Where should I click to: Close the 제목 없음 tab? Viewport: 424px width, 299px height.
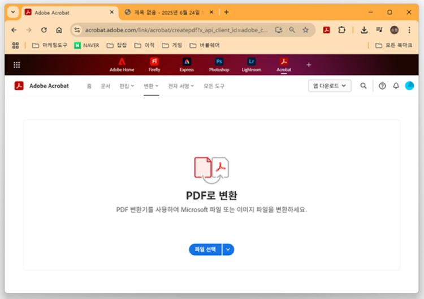tap(211, 12)
